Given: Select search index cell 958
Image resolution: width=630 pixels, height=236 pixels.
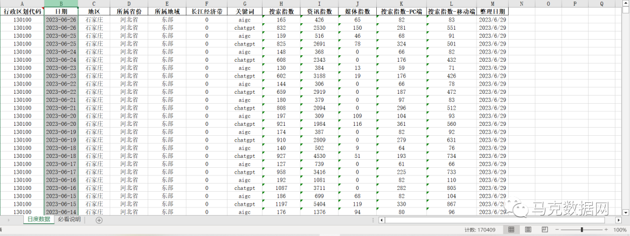Looking at the screenshot, I should [281, 172].
